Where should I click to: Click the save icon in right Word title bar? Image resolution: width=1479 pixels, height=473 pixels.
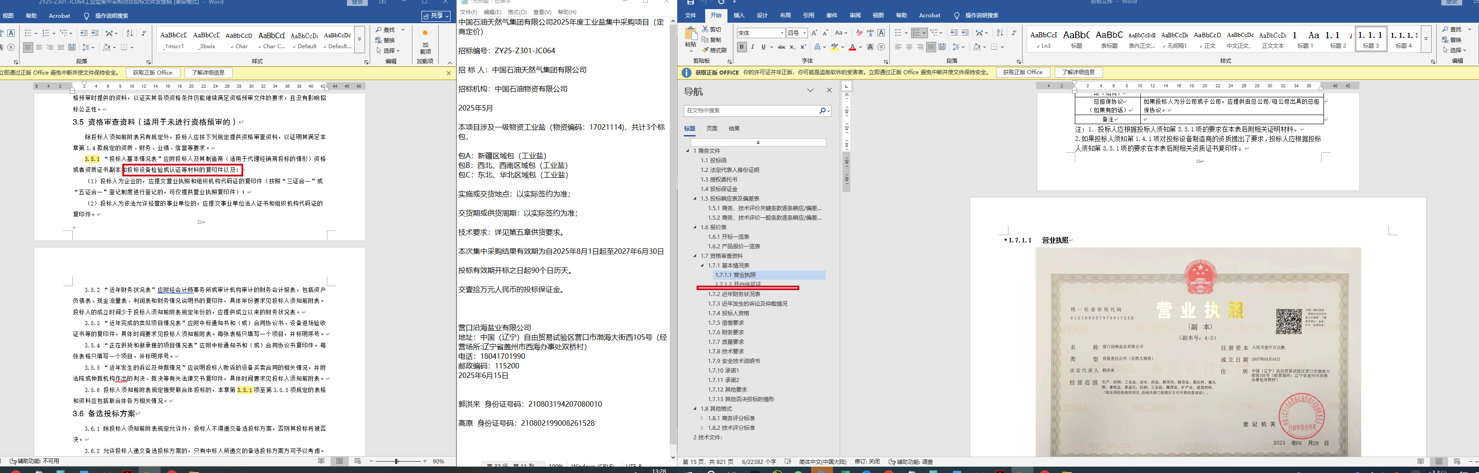click(x=691, y=2)
